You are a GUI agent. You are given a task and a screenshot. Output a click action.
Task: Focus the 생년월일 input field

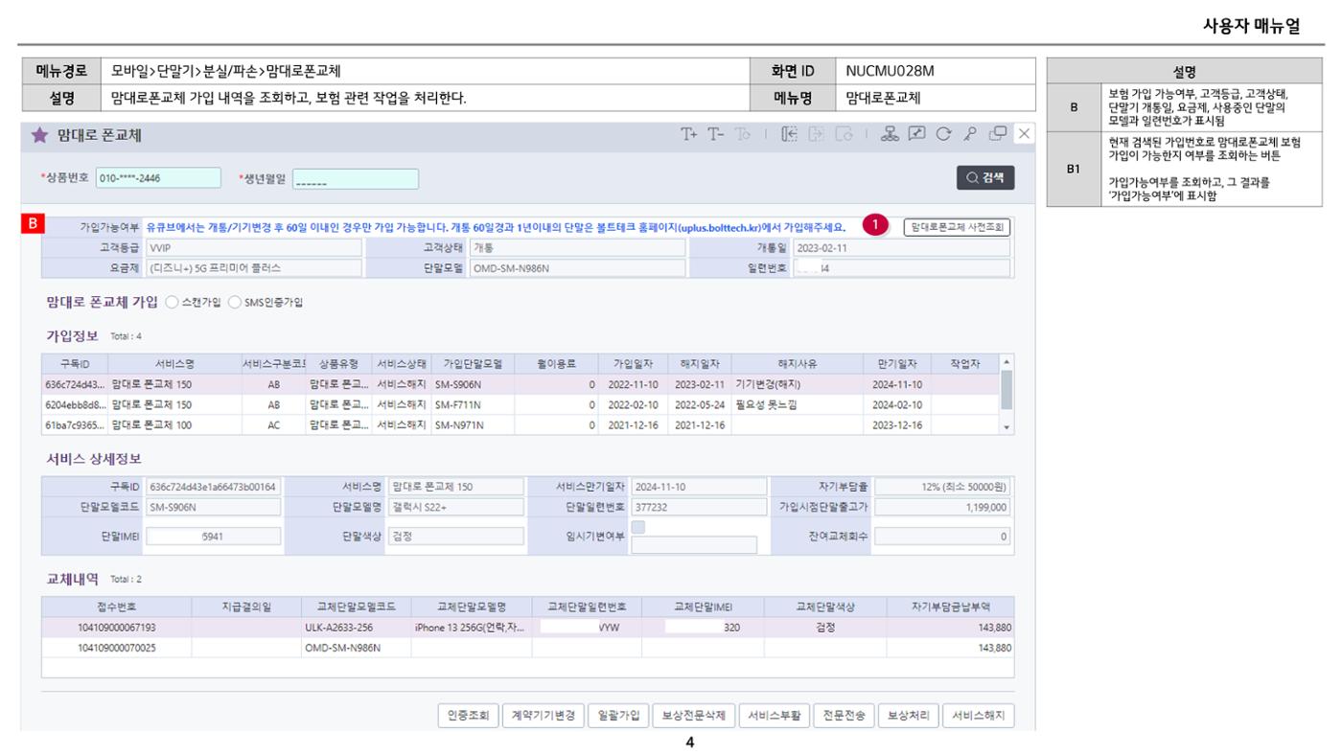(356, 178)
